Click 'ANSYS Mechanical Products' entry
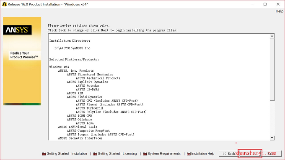285x160 pixels. [98, 78]
